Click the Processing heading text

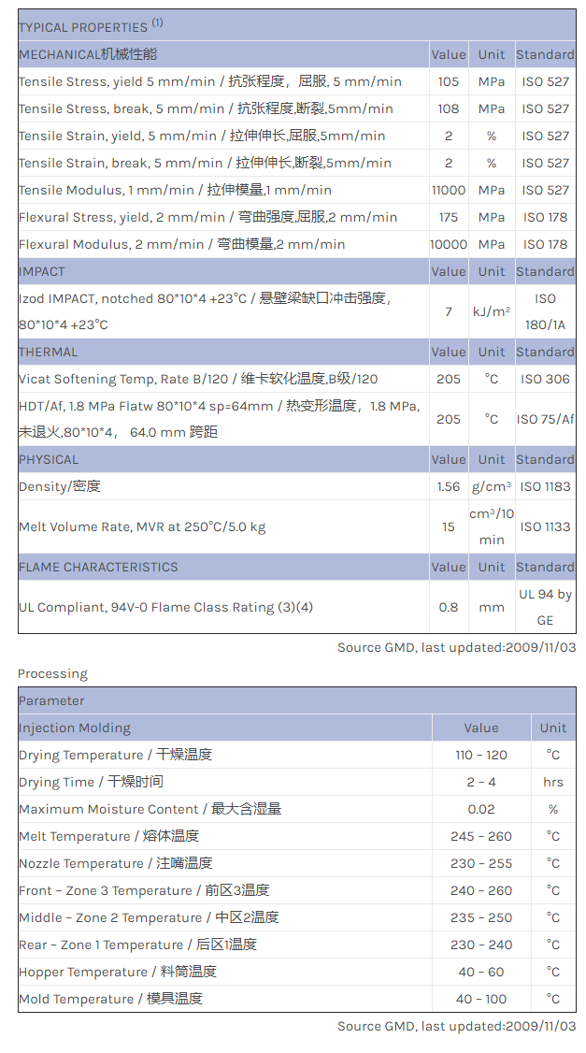tap(52, 673)
